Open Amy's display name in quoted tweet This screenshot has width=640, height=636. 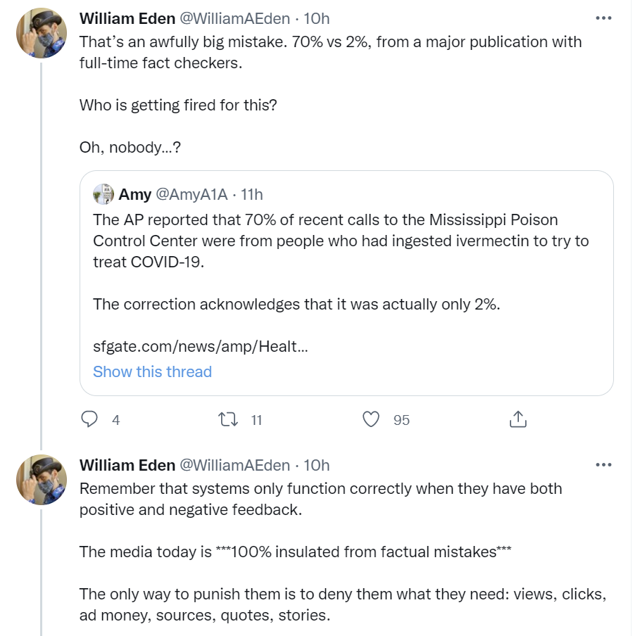click(x=134, y=194)
